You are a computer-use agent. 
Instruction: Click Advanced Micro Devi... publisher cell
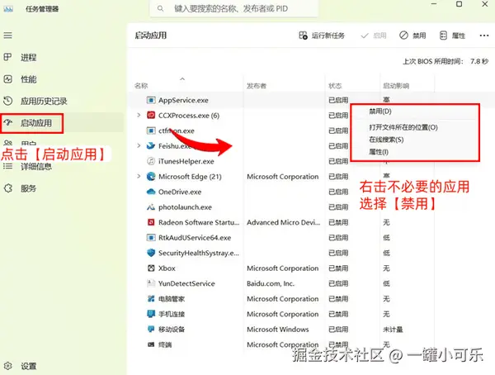(x=284, y=222)
